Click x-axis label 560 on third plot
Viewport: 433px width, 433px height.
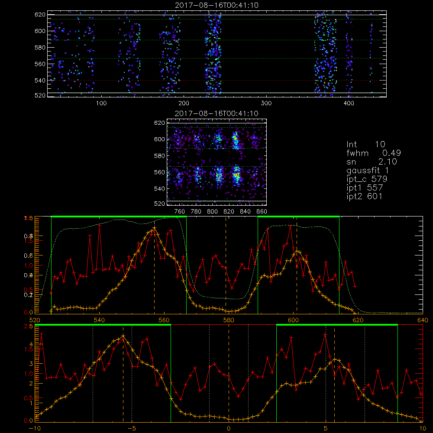coord(164,320)
